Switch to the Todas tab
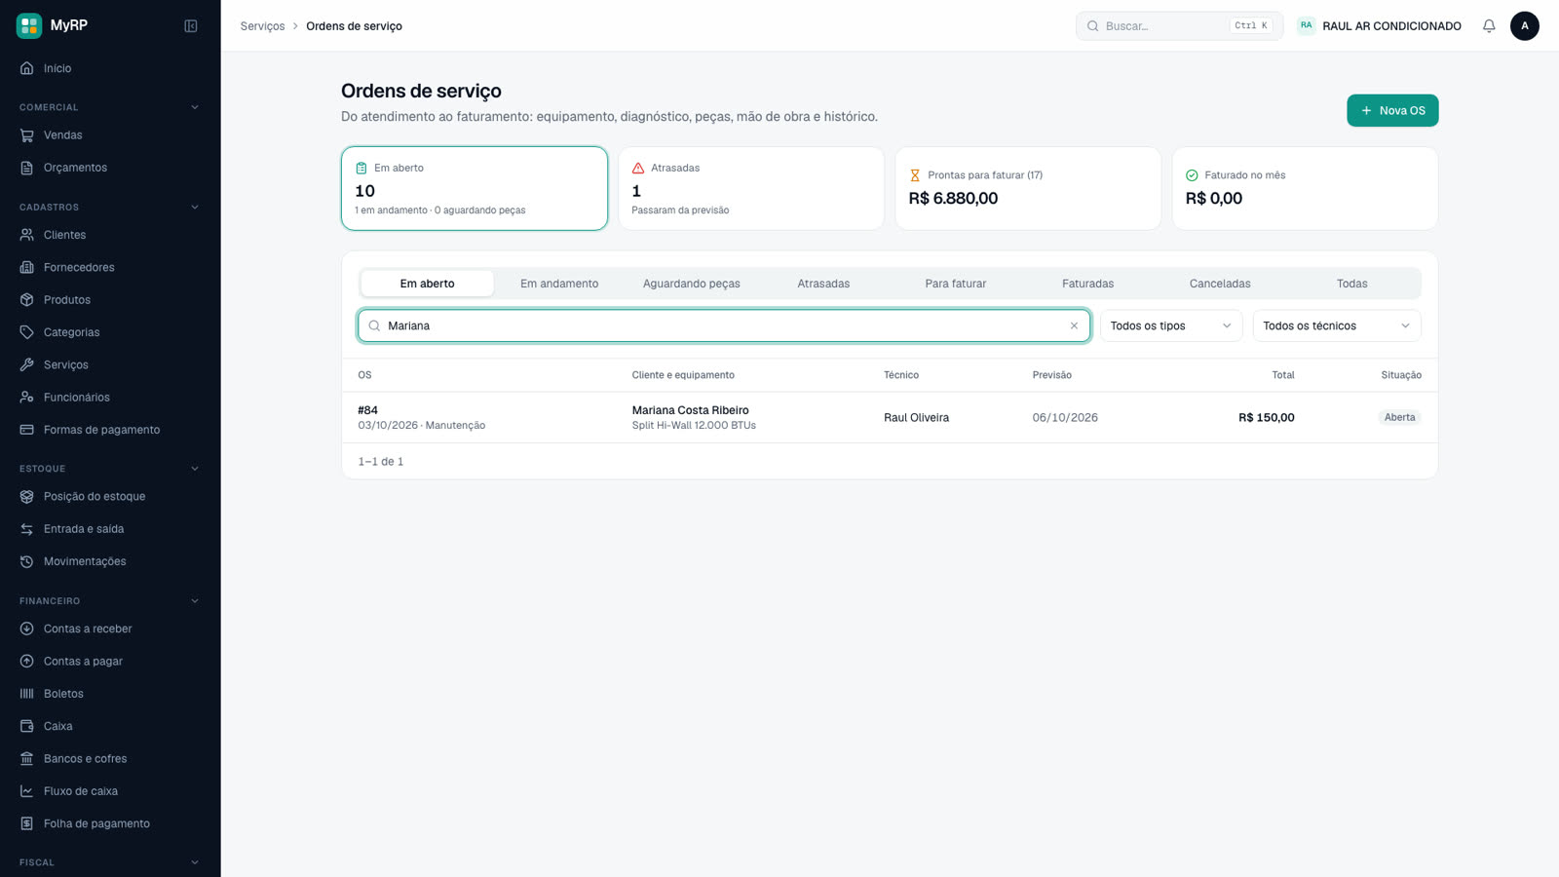The height and width of the screenshot is (877, 1559). click(x=1351, y=284)
